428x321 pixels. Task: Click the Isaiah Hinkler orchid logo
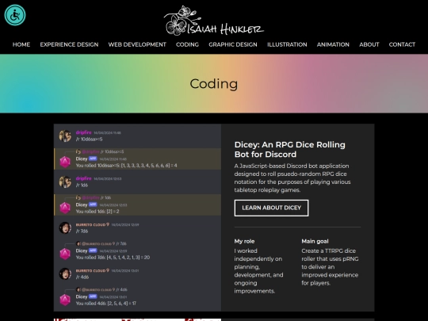[214, 21]
